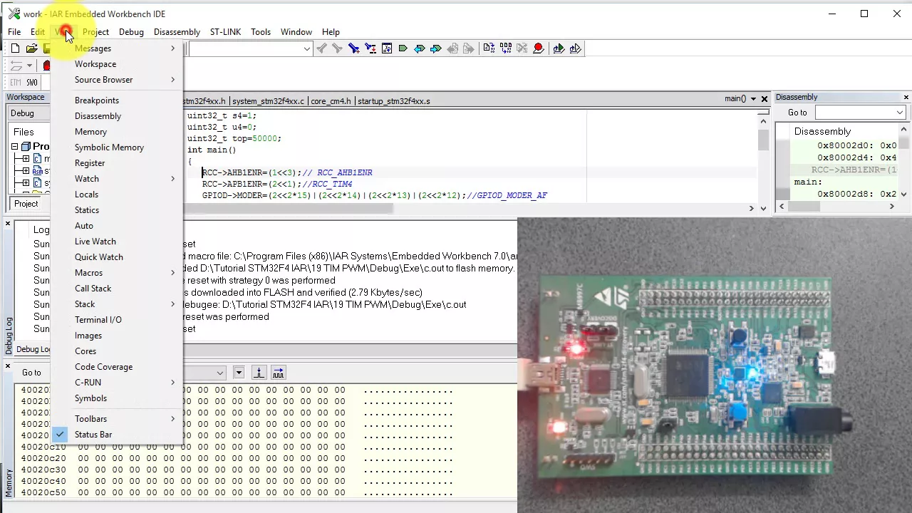Toggle the Status Bar checked item
912x513 pixels.
click(117, 435)
